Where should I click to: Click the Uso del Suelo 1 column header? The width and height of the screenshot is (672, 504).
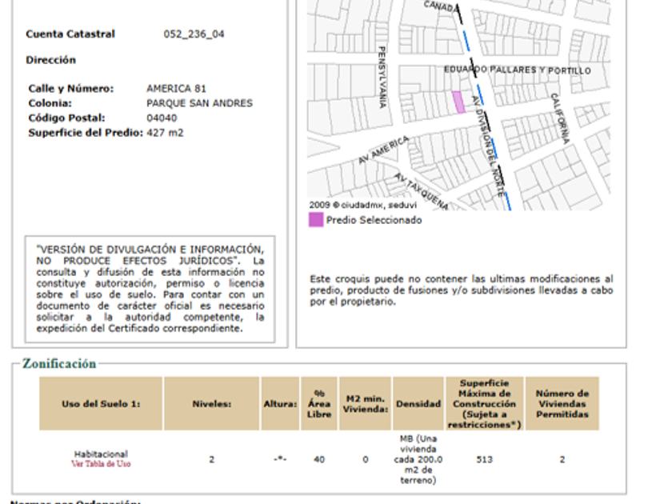pos(101,404)
